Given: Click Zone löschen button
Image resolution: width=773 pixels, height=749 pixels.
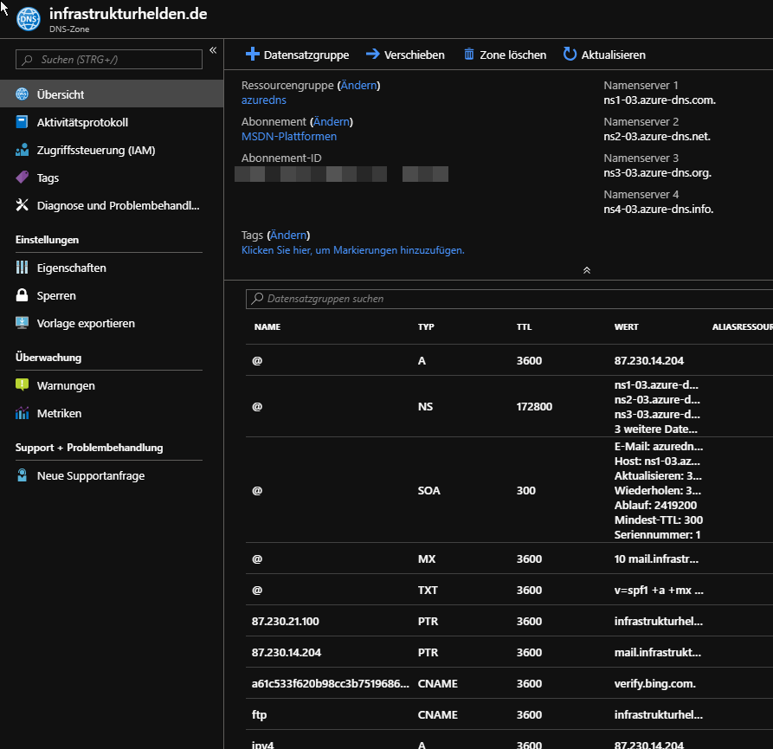Looking at the screenshot, I should pyautogui.click(x=506, y=55).
